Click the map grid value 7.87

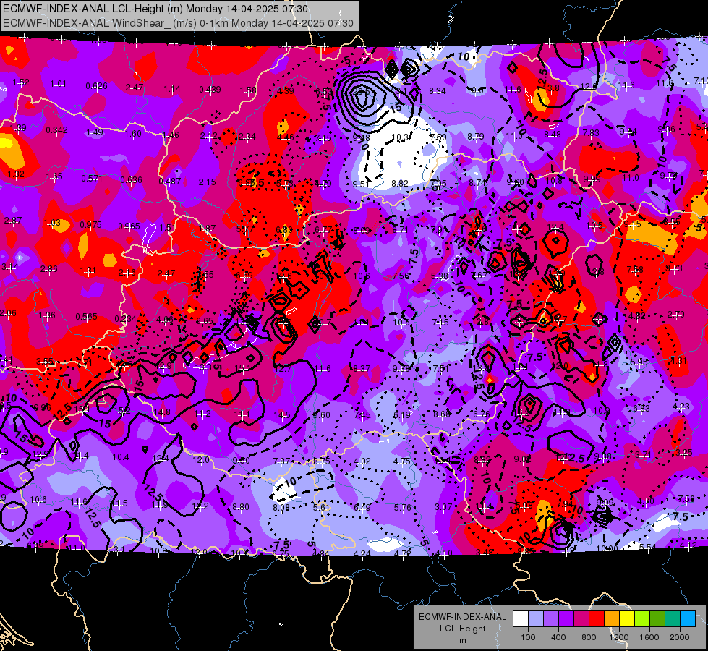282,461
